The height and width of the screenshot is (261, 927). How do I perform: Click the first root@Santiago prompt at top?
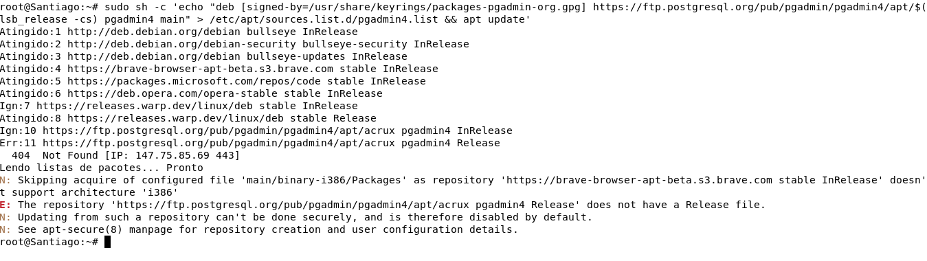click(x=49, y=7)
